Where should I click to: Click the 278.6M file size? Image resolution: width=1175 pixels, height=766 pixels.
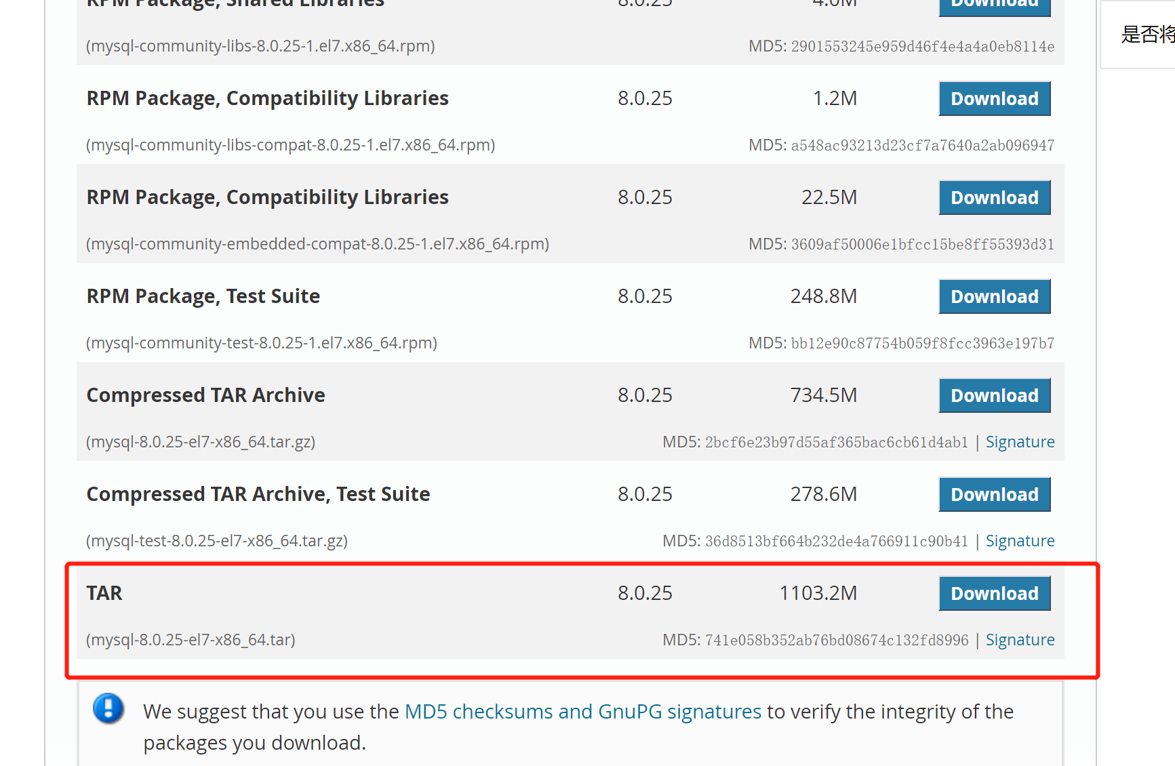pyautogui.click(x=824, y=494)
